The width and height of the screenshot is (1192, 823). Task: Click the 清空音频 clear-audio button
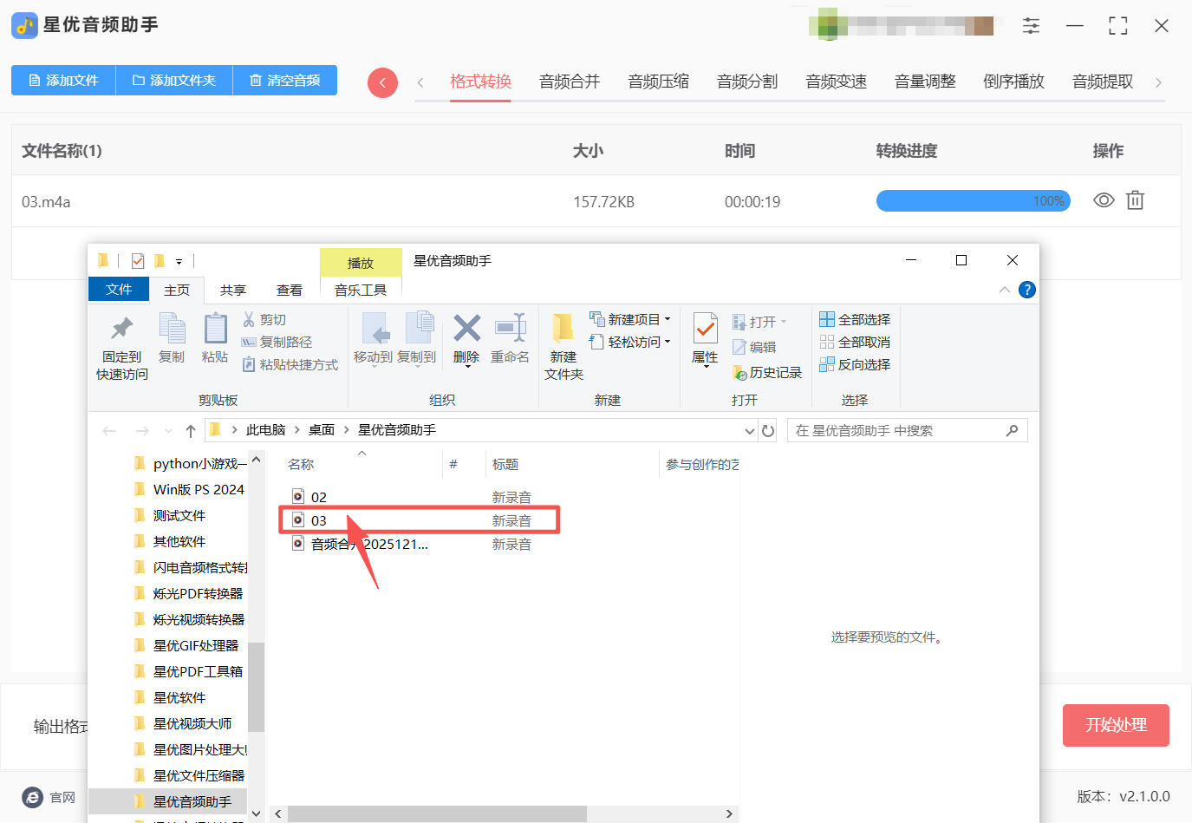tap(285, 79)
